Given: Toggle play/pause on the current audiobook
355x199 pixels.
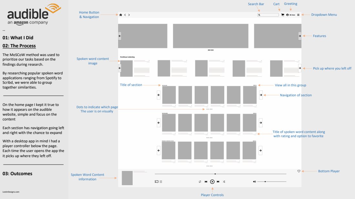Looking at the screenshot, I should (212, 181).
